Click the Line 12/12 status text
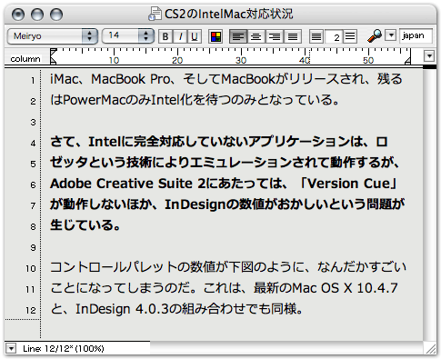The height and width of the screenshot is (359, 441). (x=64, y=349)
